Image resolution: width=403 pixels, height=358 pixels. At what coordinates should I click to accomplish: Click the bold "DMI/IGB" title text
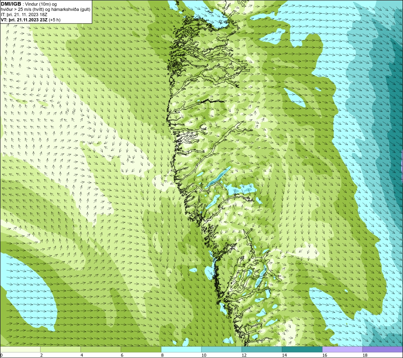click(x=11, y=4)
